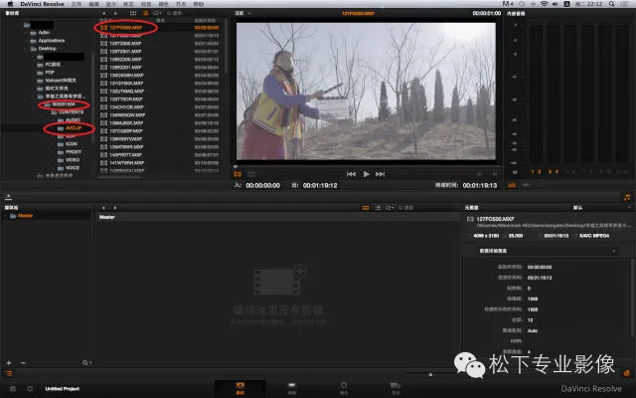Screen dimensions: 636x398
Task: Switch media storage to list view
Action: click(145, 13)
